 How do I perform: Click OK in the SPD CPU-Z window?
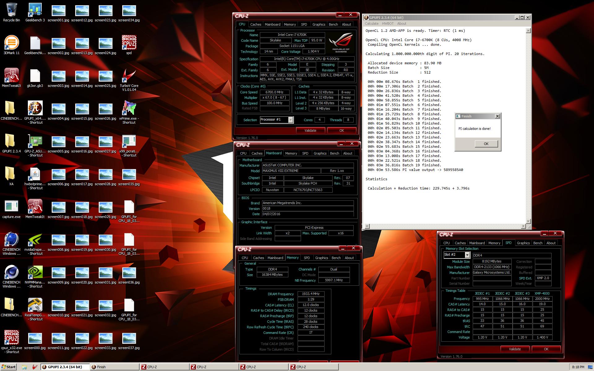546,349
